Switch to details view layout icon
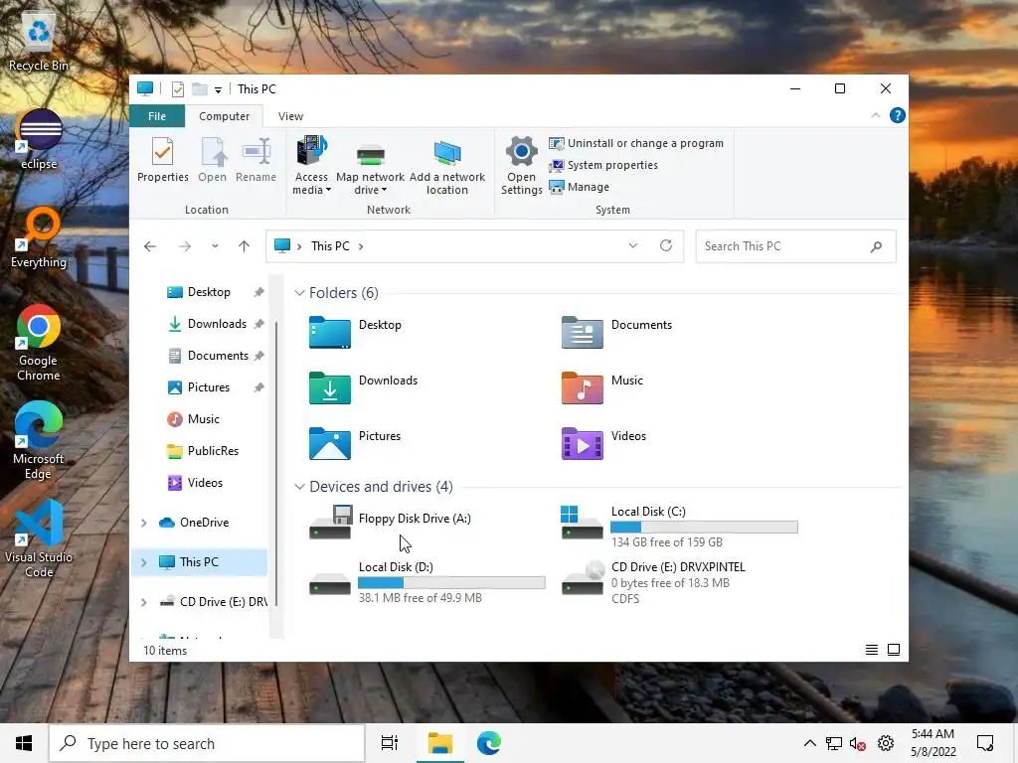Viewport: 1018px width, 763px height. click(x=871, y=650)
